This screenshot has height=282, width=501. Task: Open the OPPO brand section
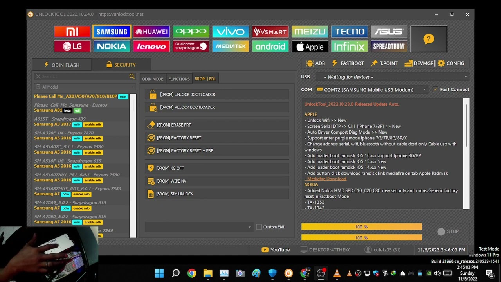(191, 32)
